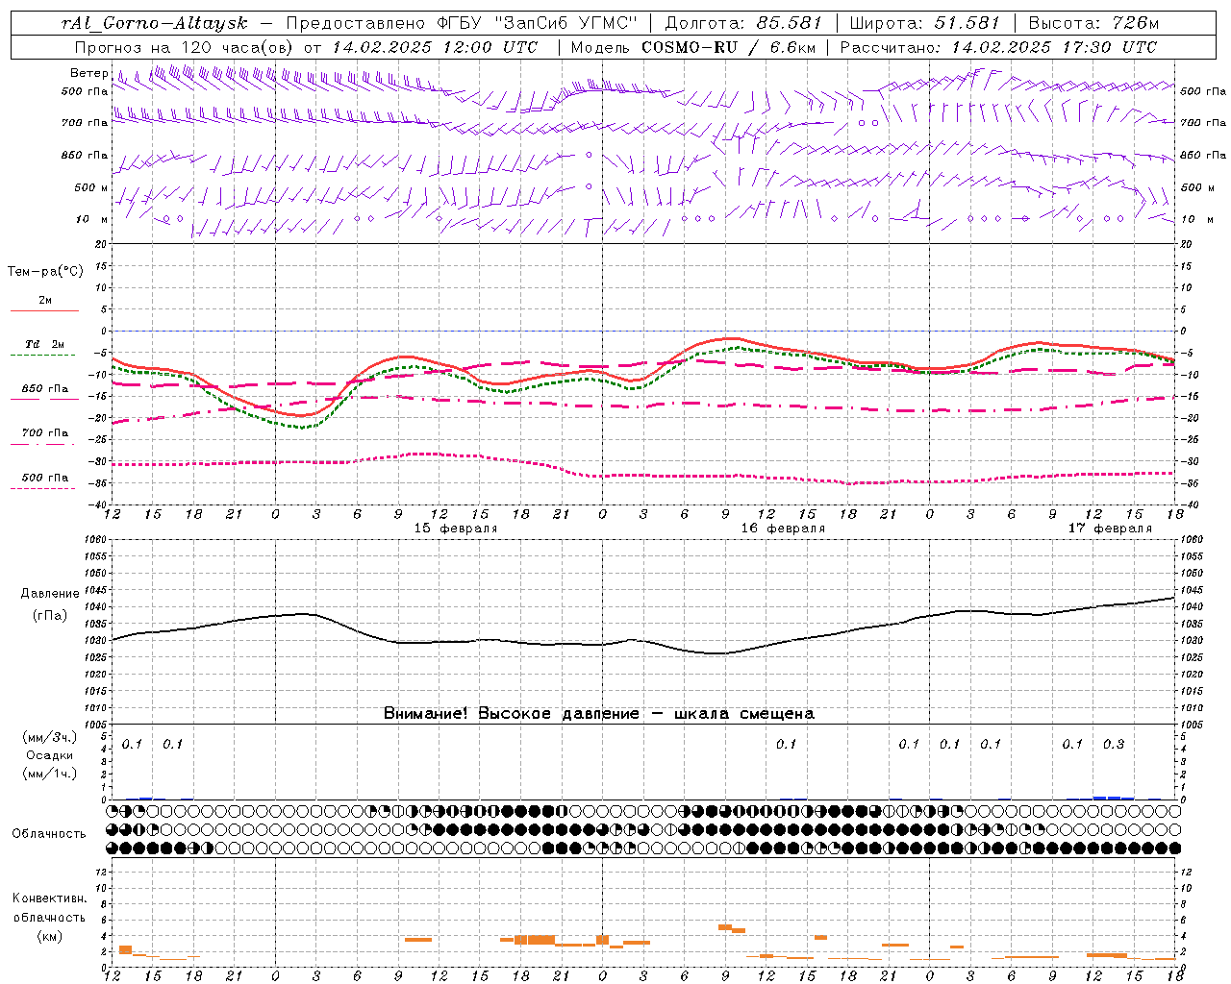Click the (мм/1ч.) precipitation unit label
The height and width of the screenshot is (984, 1231).
click(x=50, y=774)
